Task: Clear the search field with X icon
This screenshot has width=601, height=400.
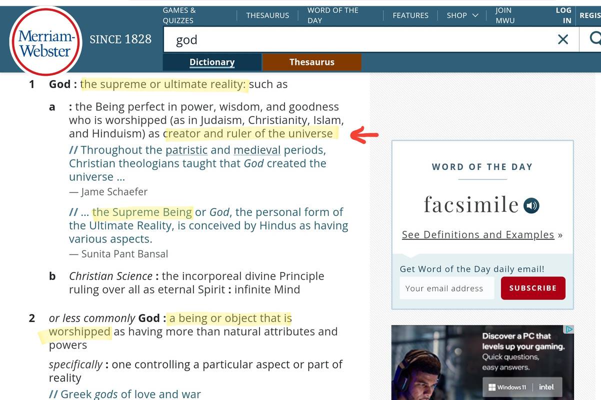Action: 563,39
